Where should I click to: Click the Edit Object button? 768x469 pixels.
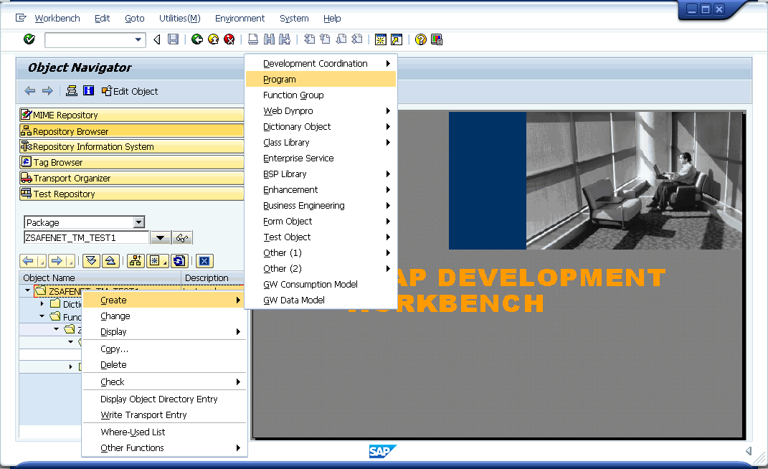[130, 91]
